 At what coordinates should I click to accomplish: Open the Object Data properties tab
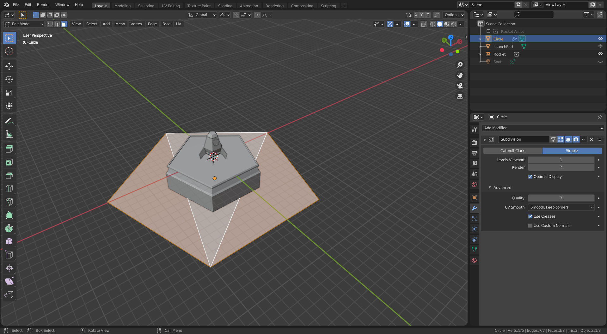click(474, 250)
